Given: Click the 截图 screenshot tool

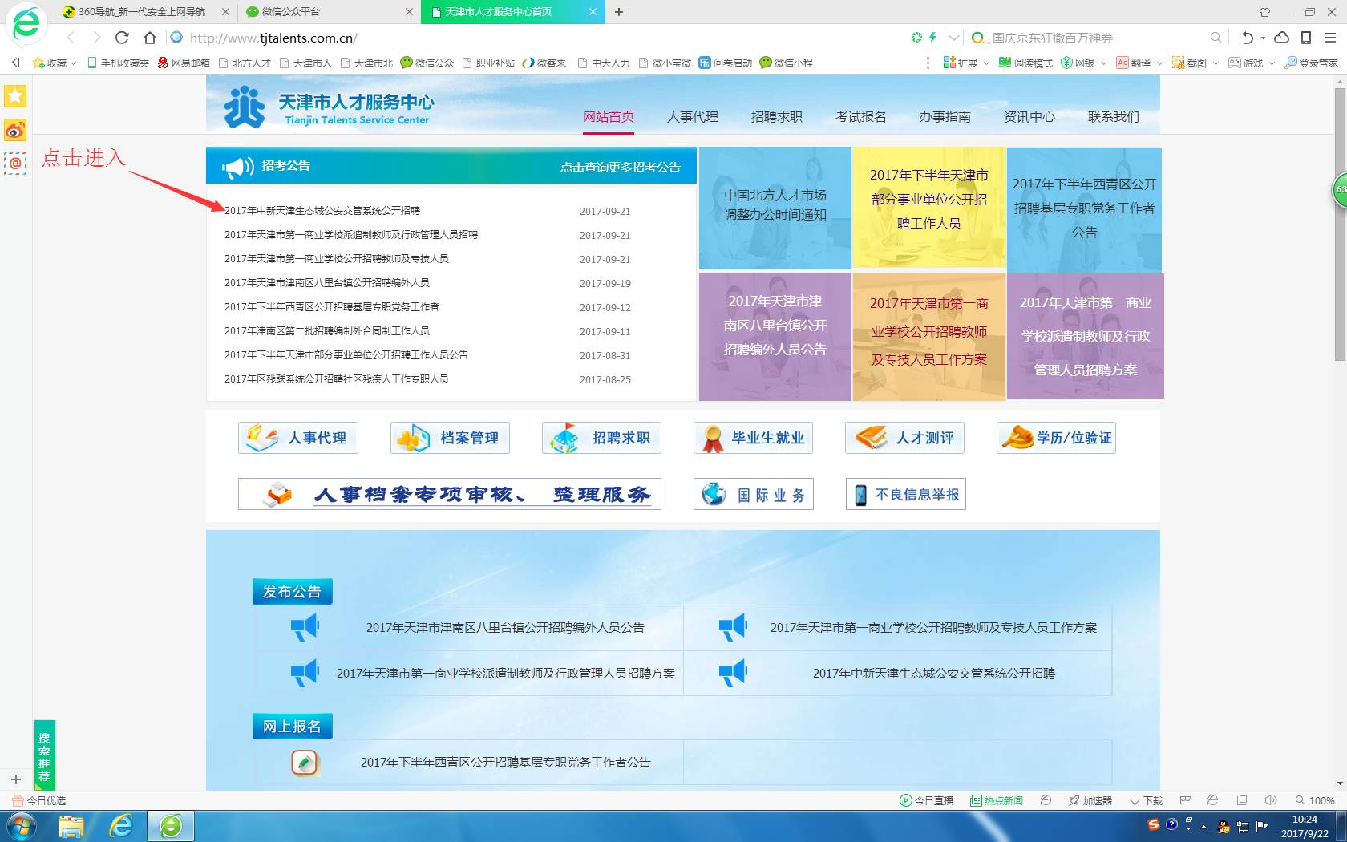Looking at the screenshot, I should point(1189,63).
